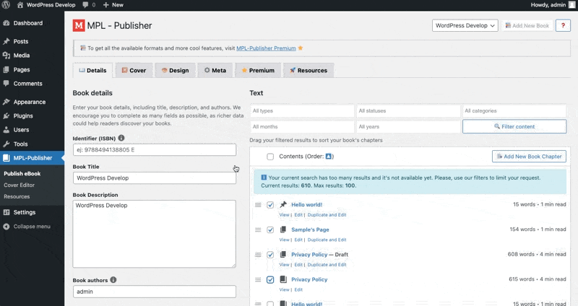
Task: Open the first Hello world! post link
Action: point(306,205)
